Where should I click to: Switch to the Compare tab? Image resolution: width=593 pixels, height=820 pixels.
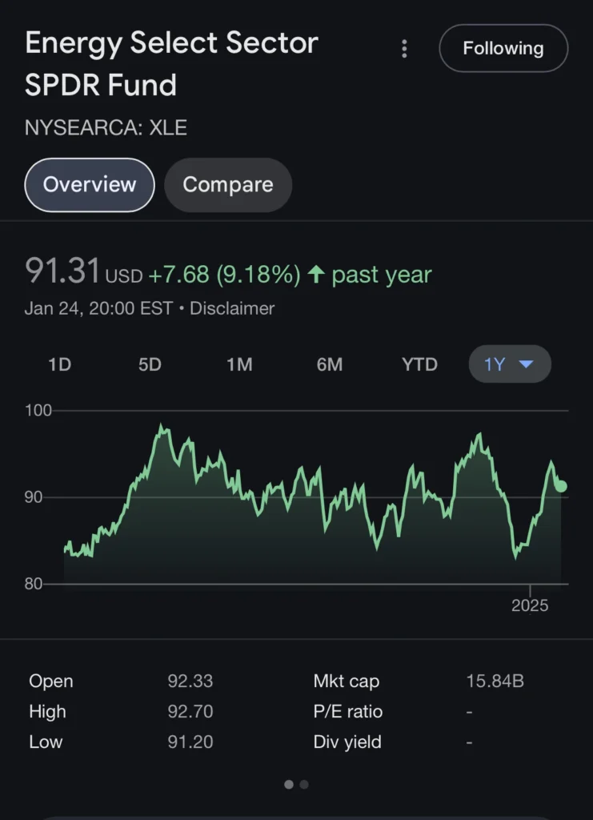[x=228, y=185]
